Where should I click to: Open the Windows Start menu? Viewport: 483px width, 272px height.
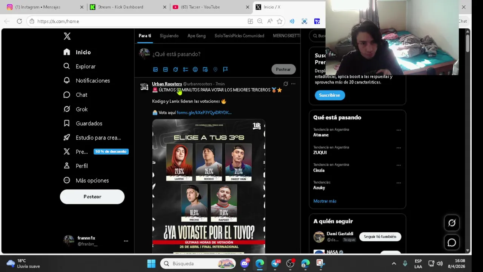point(151,264)
